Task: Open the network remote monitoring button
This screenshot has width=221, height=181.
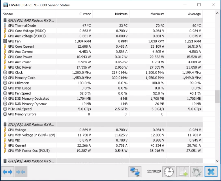Action: [135, 172]
